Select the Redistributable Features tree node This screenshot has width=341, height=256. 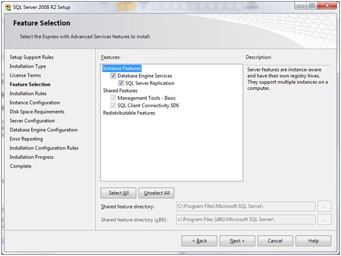click(129, 113)
